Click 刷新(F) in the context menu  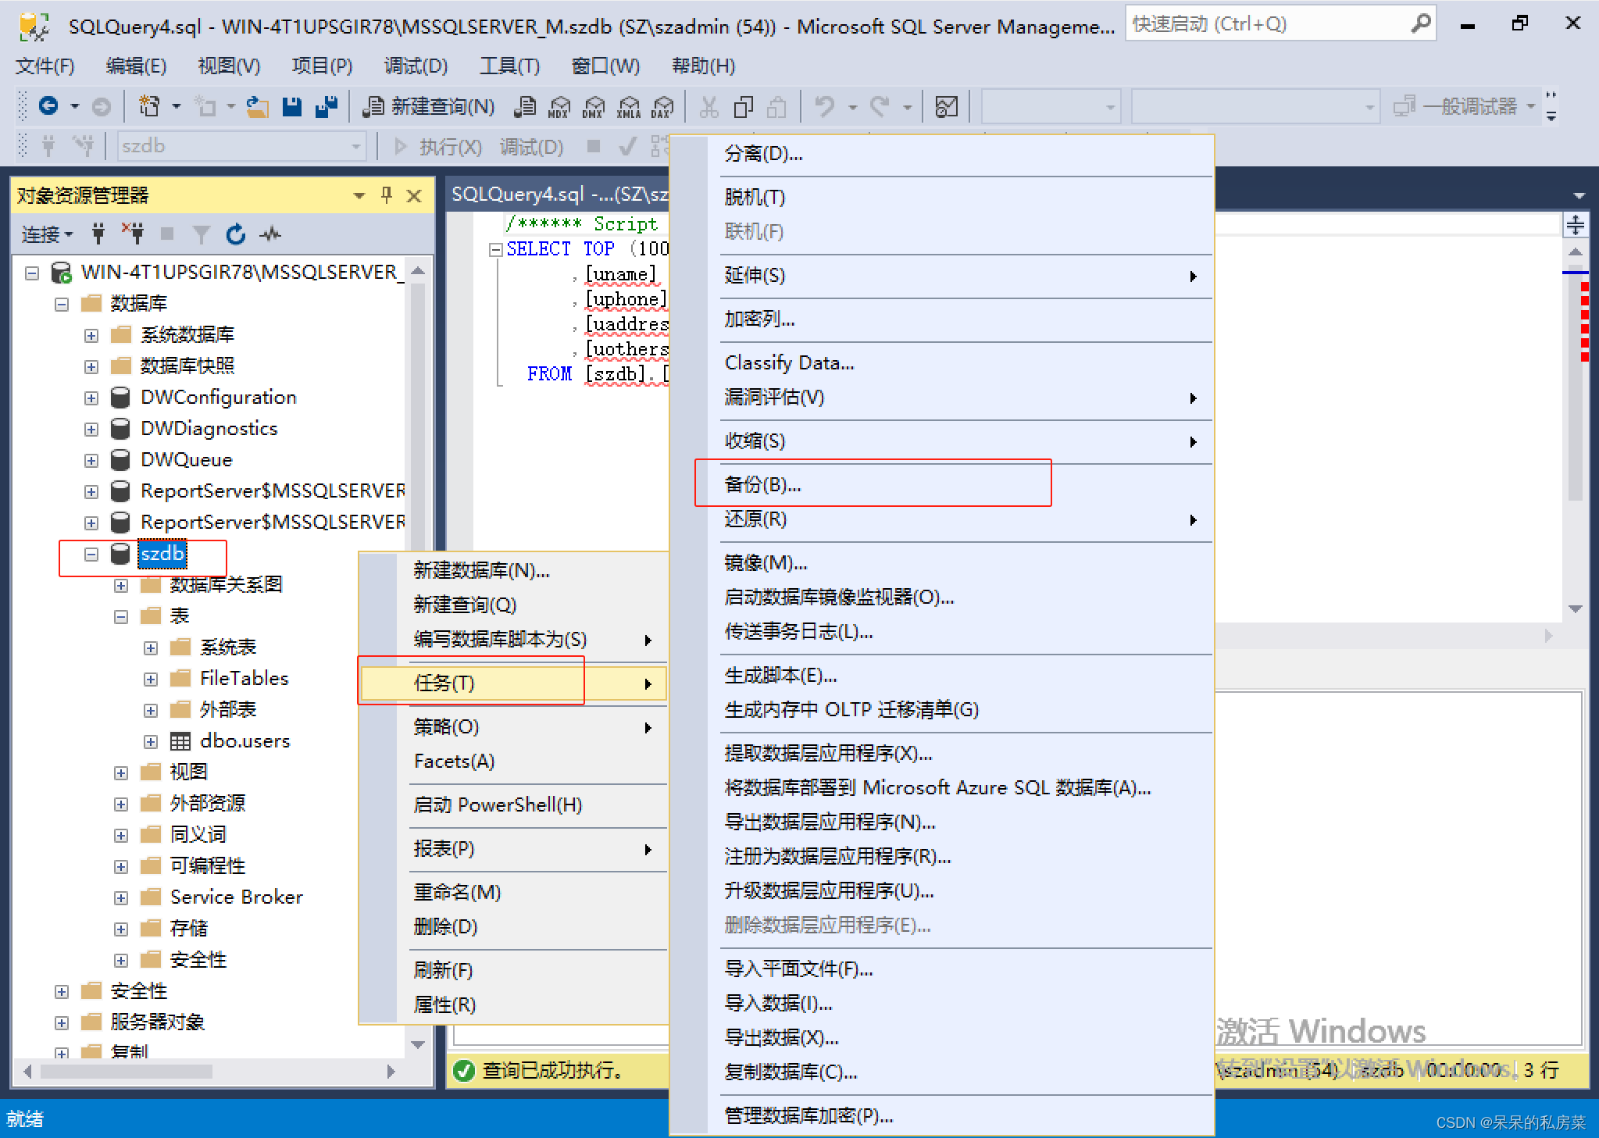(514, 971)
